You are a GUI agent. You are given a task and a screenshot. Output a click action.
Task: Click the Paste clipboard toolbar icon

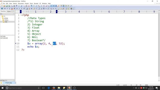pos(26,6)
